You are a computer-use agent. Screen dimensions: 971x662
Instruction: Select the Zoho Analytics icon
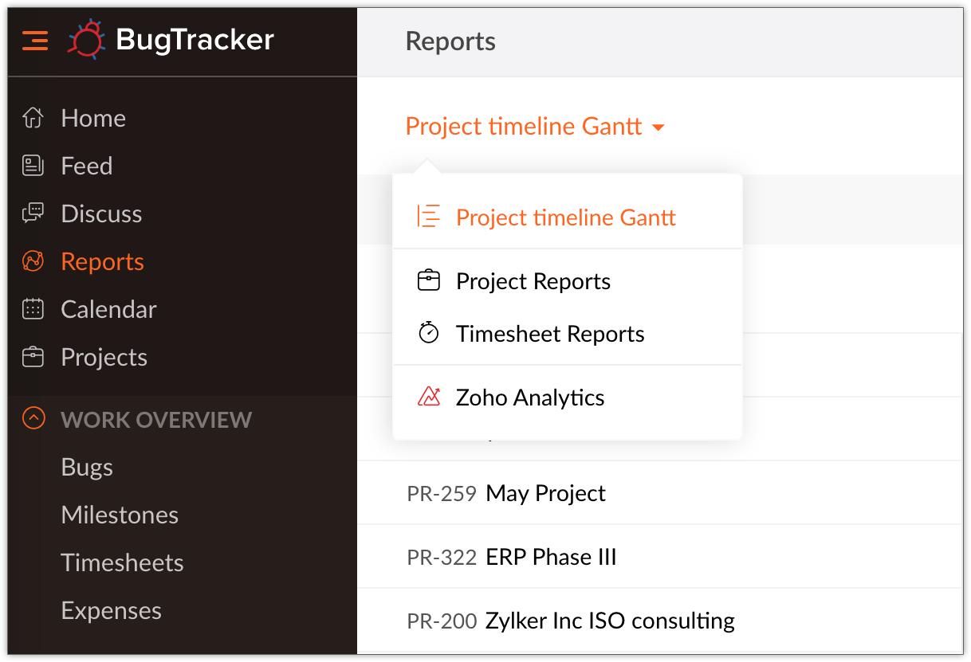430,396
